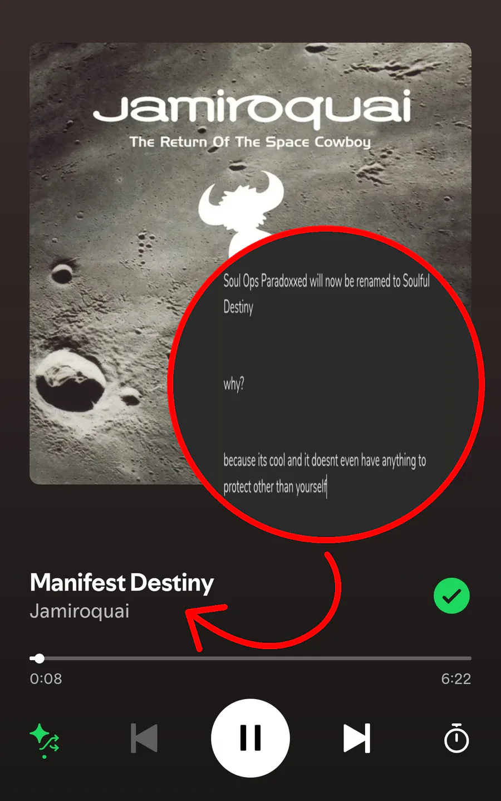Skip back with the previous track button
This screenshot has height=801, width=501.
[x=144, y=738]
